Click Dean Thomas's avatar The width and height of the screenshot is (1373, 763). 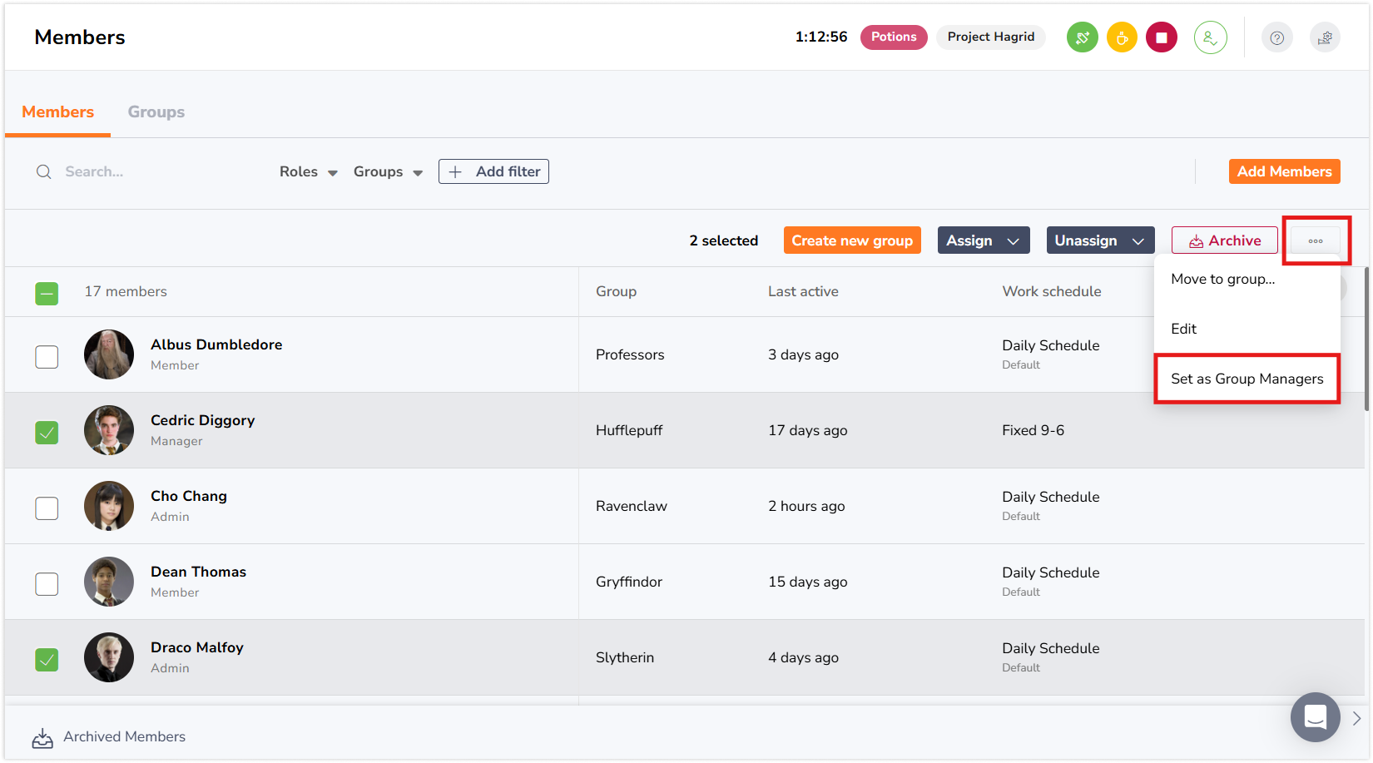tap(109, 582)
